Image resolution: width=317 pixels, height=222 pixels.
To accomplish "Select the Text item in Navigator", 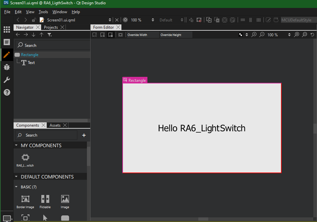I will [31, 63].
